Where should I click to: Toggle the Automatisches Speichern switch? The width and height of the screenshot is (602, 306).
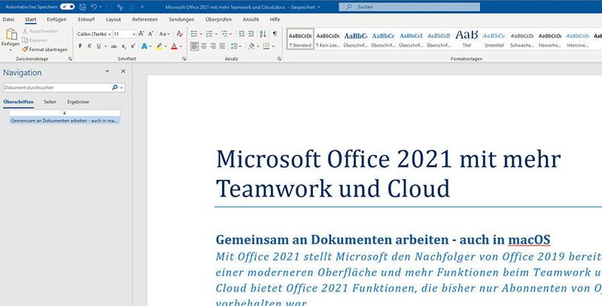coord(67,7)
